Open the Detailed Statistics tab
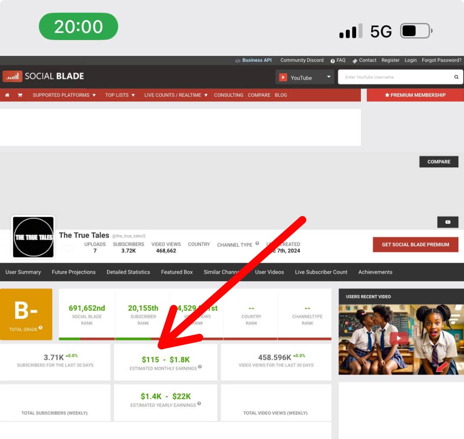The image size is (464, 439). coord(128,272)
